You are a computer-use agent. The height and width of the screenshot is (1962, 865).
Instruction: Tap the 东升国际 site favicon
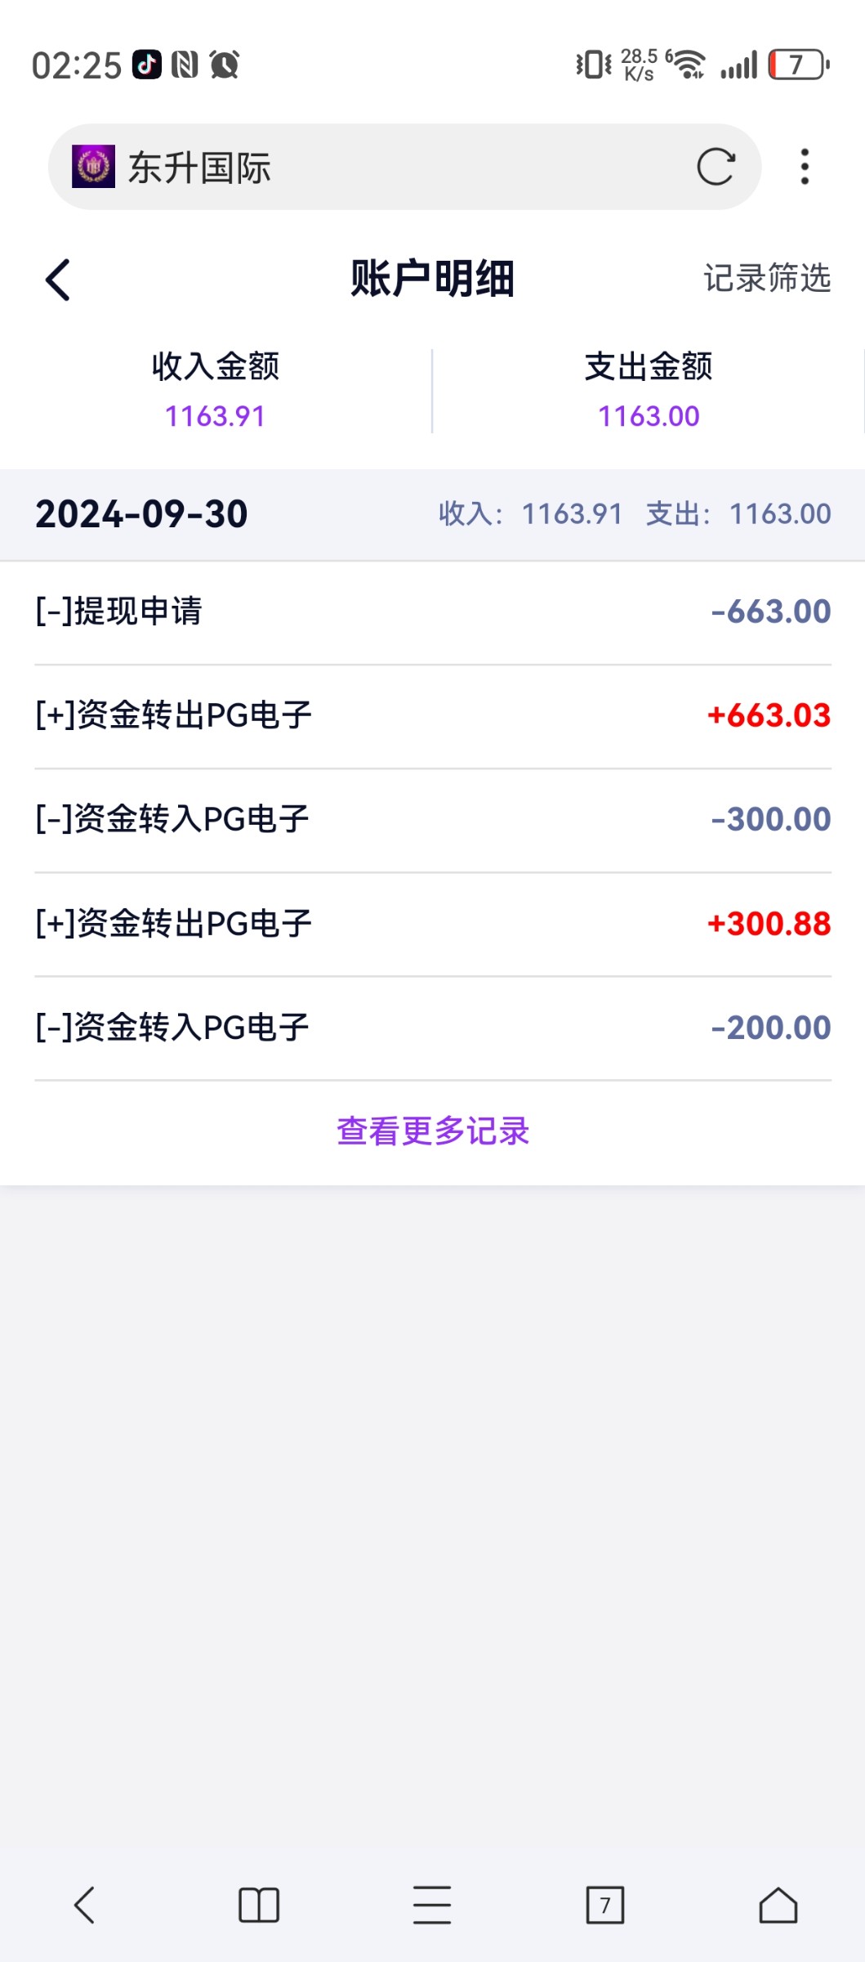93,167
